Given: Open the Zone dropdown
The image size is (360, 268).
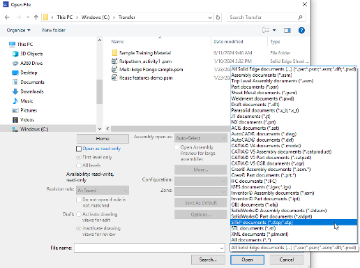Looking at the screenshot, I should [201, 191].
